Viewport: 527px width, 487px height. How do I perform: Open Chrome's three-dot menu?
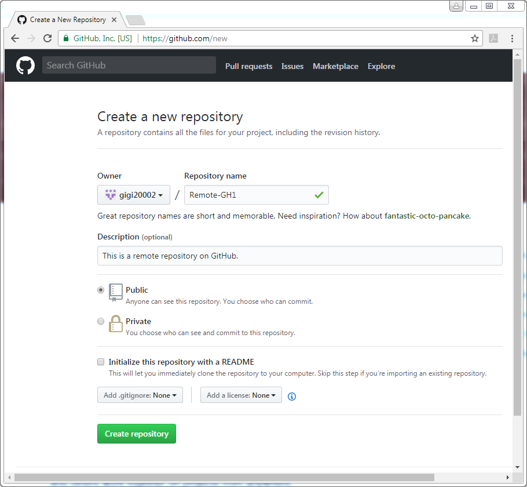click(512, 38)
